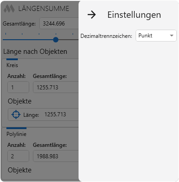Click the Einstellungen panel title
This screenshot has height=182, width=179.
(x=134, y=15)
